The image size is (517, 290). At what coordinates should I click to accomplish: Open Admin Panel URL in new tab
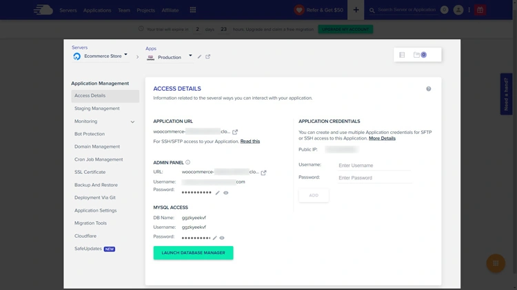coord(263,172)
